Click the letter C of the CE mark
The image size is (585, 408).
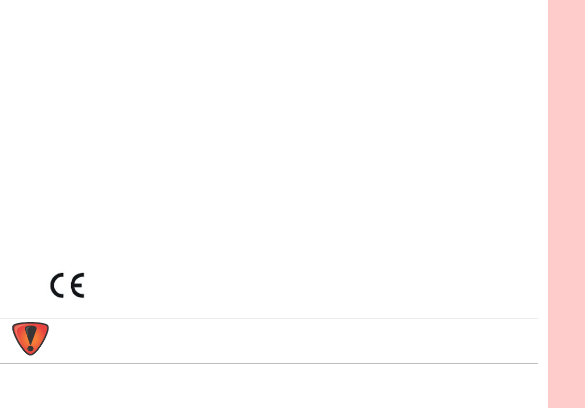tap(57, 285)
